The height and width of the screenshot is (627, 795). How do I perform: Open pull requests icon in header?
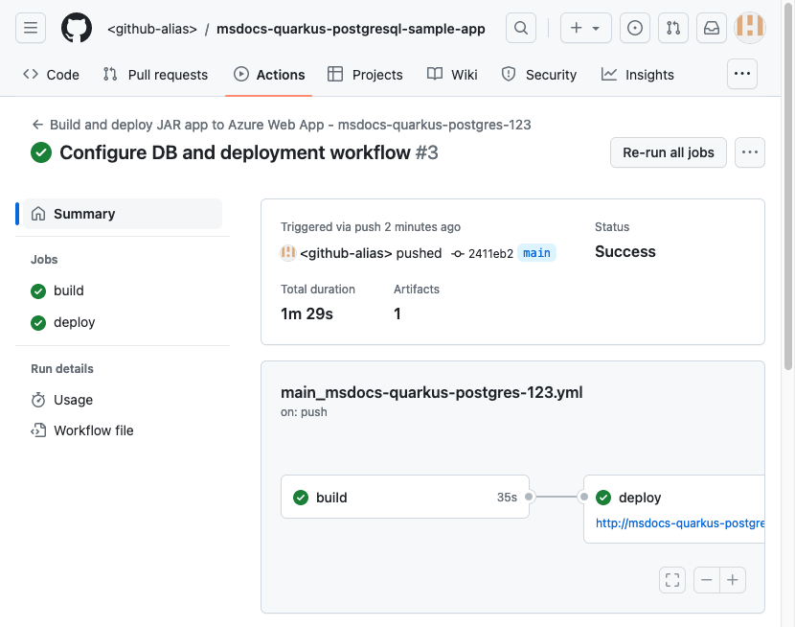[x=673, y=29]
